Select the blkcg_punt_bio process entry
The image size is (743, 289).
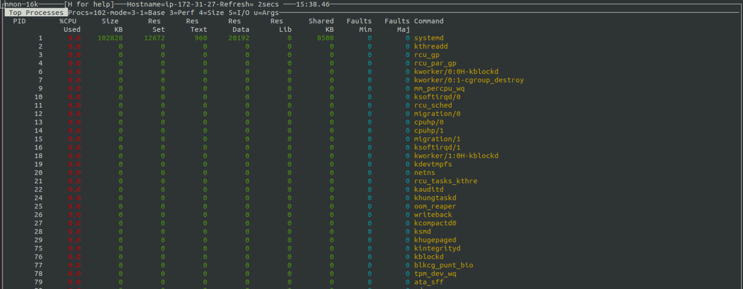(444, 265)
